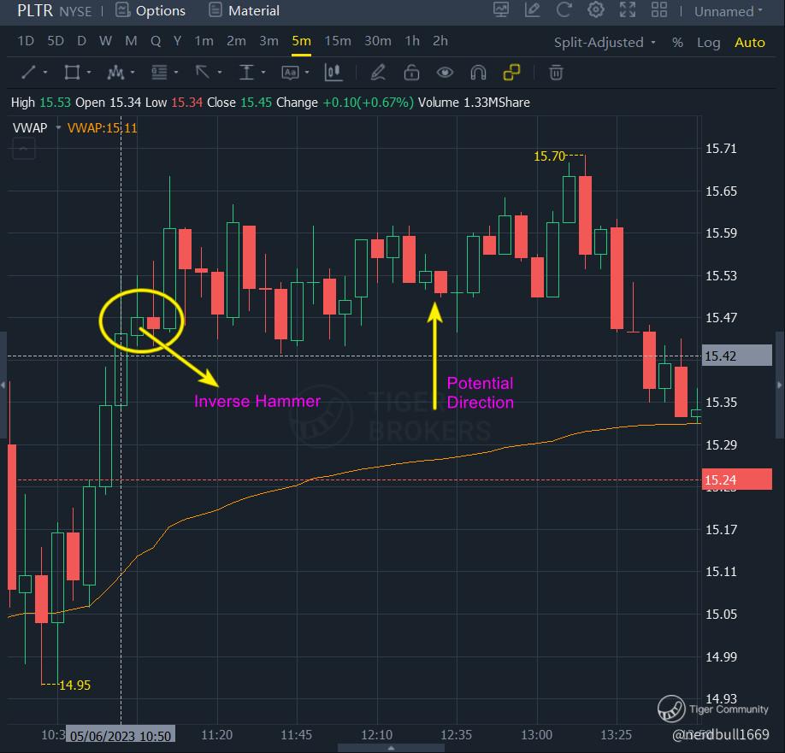Select the 5D timeframe
This screenshot has width=785, height=753.
click(x=56, y=41)
